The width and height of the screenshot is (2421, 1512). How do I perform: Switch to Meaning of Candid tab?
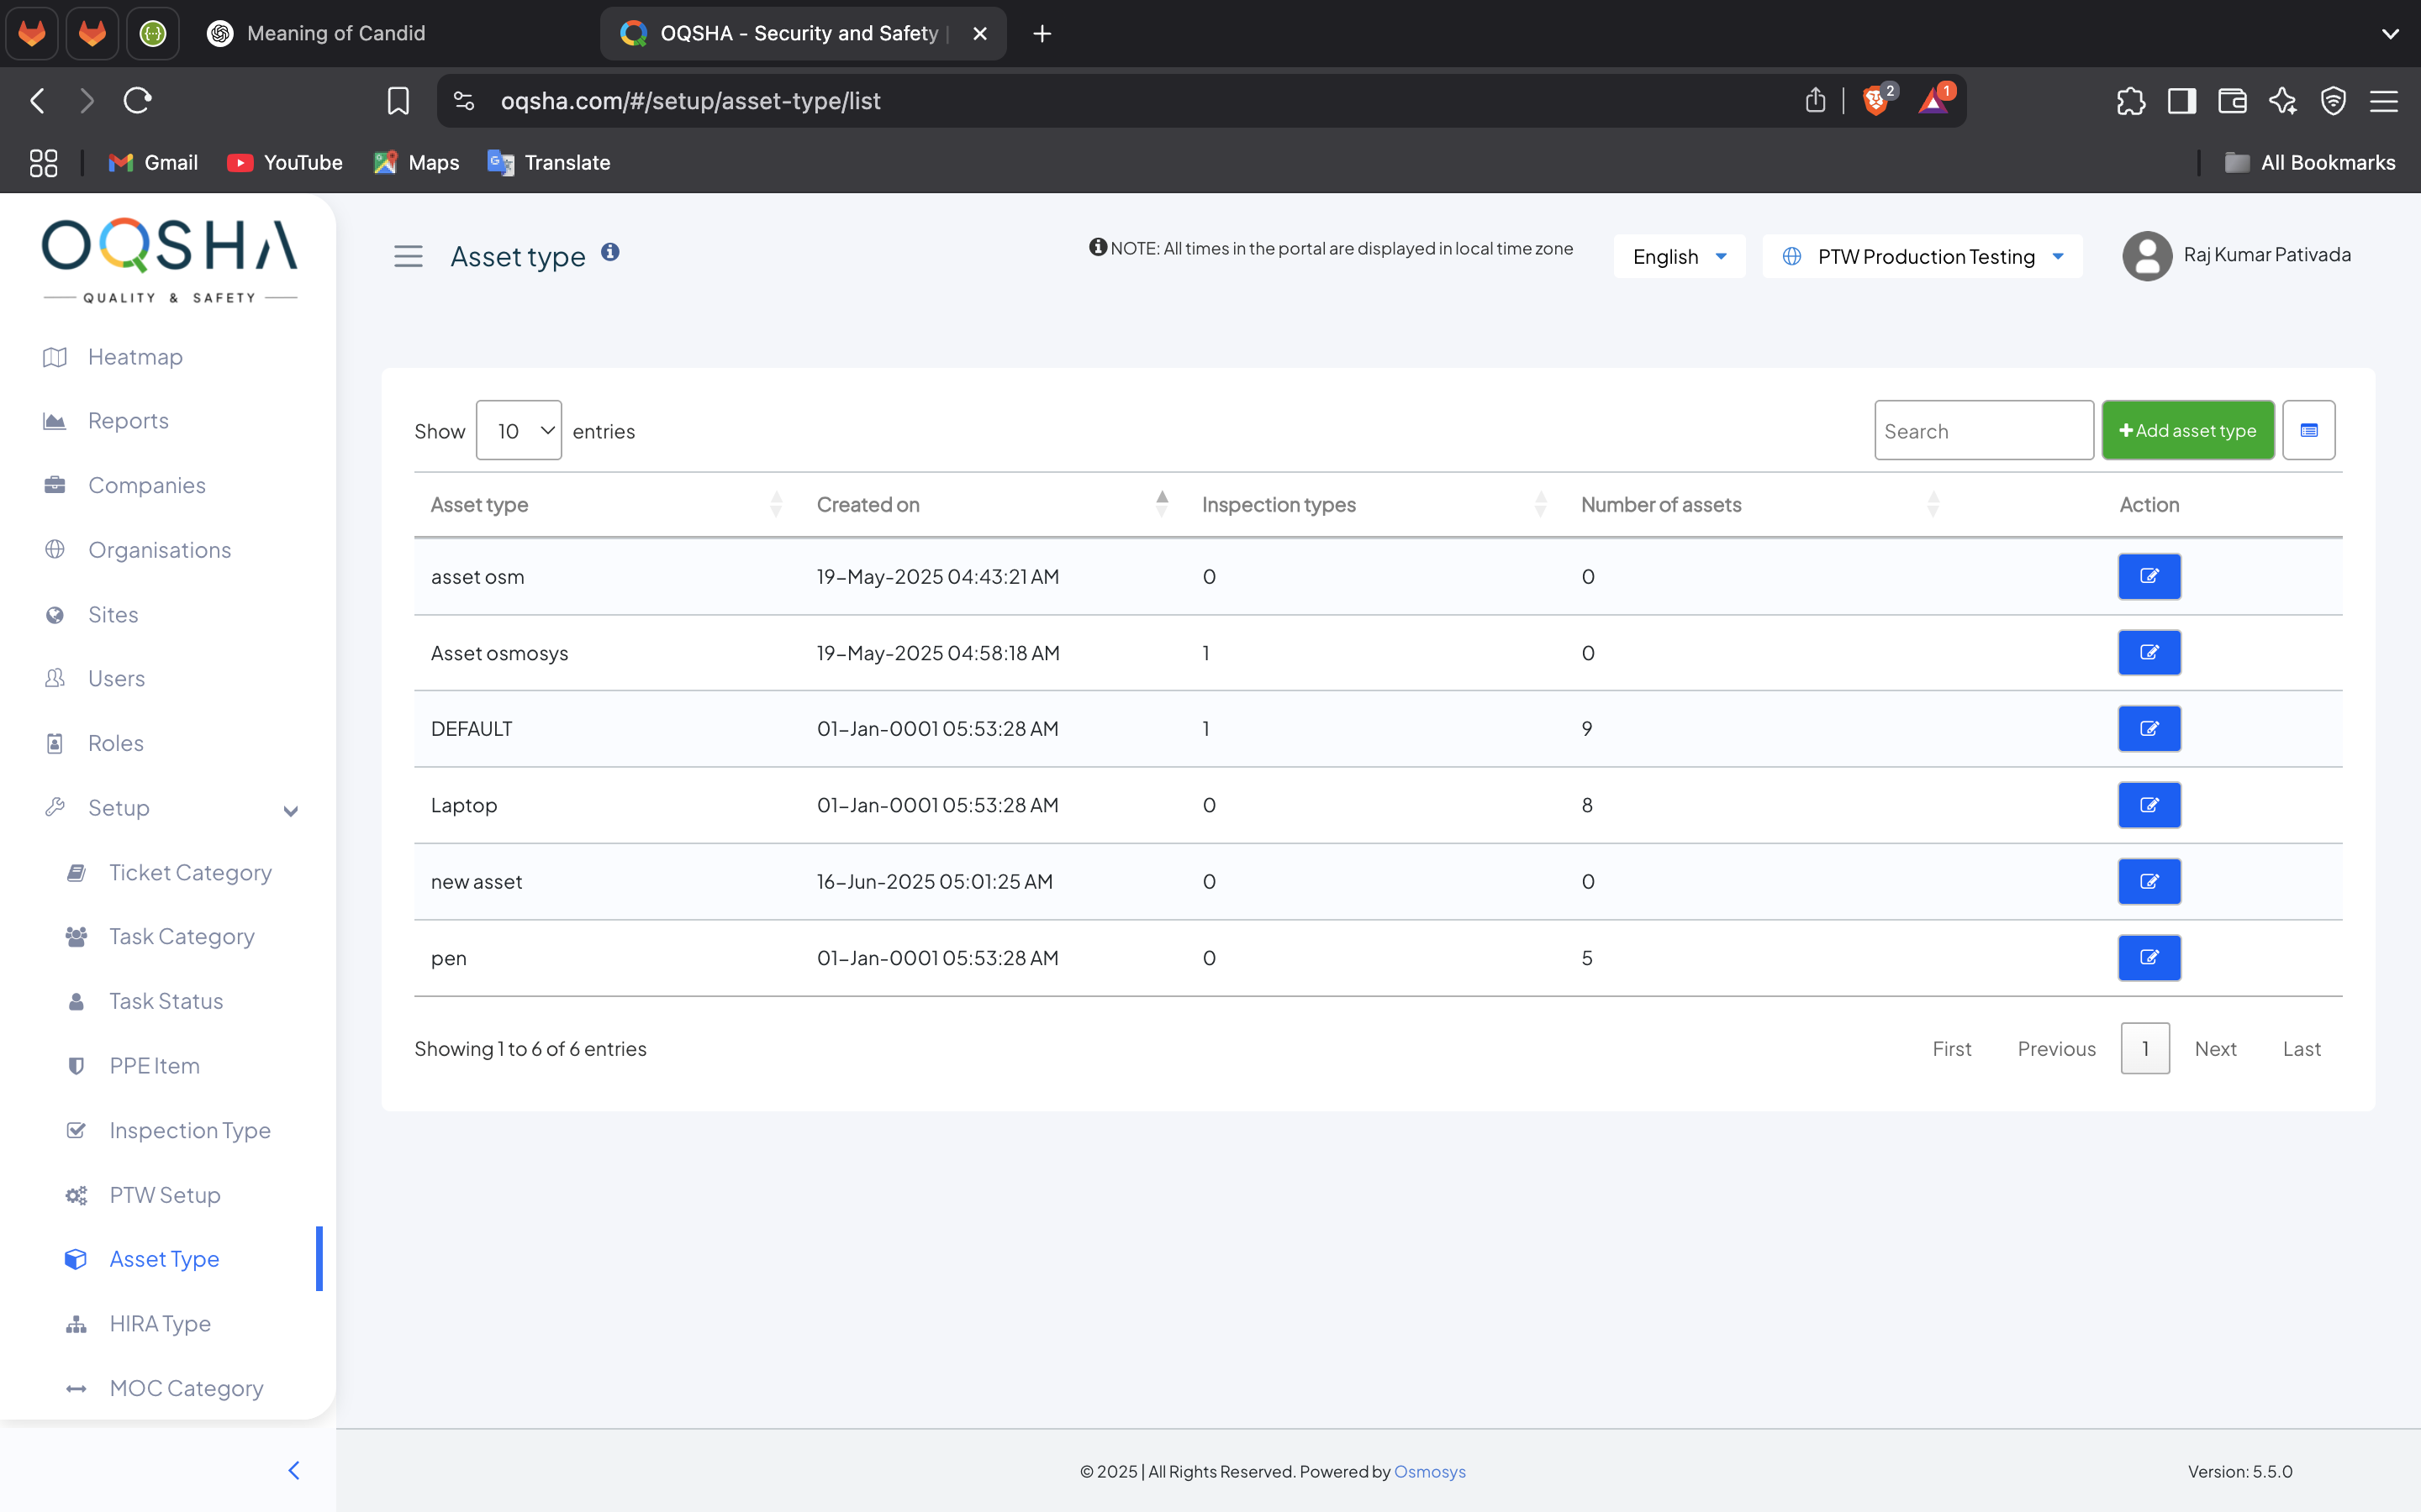point(336,33)
